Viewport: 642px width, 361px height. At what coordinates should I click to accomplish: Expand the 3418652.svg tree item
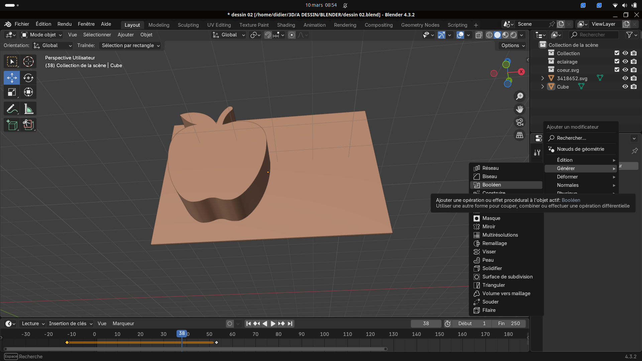pyautogui.click(x=543, y=78)
